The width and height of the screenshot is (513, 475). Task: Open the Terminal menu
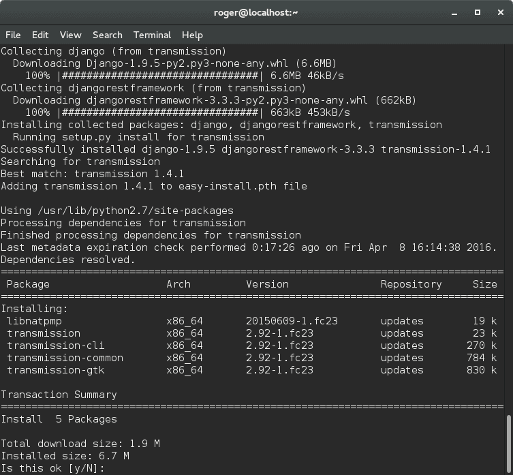[152, 35]
